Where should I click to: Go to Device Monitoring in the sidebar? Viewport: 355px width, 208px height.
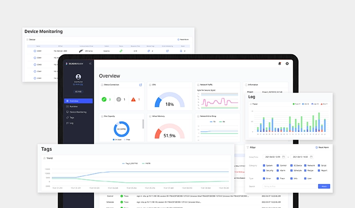pos(77,112)
